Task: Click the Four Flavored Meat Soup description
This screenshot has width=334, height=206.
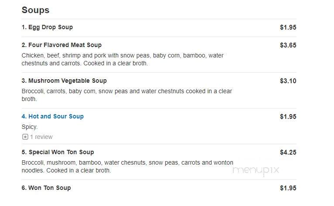Action: pos(123,59)
